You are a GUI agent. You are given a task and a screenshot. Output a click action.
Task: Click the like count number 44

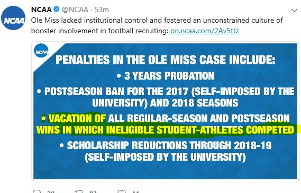pos(135,191)
